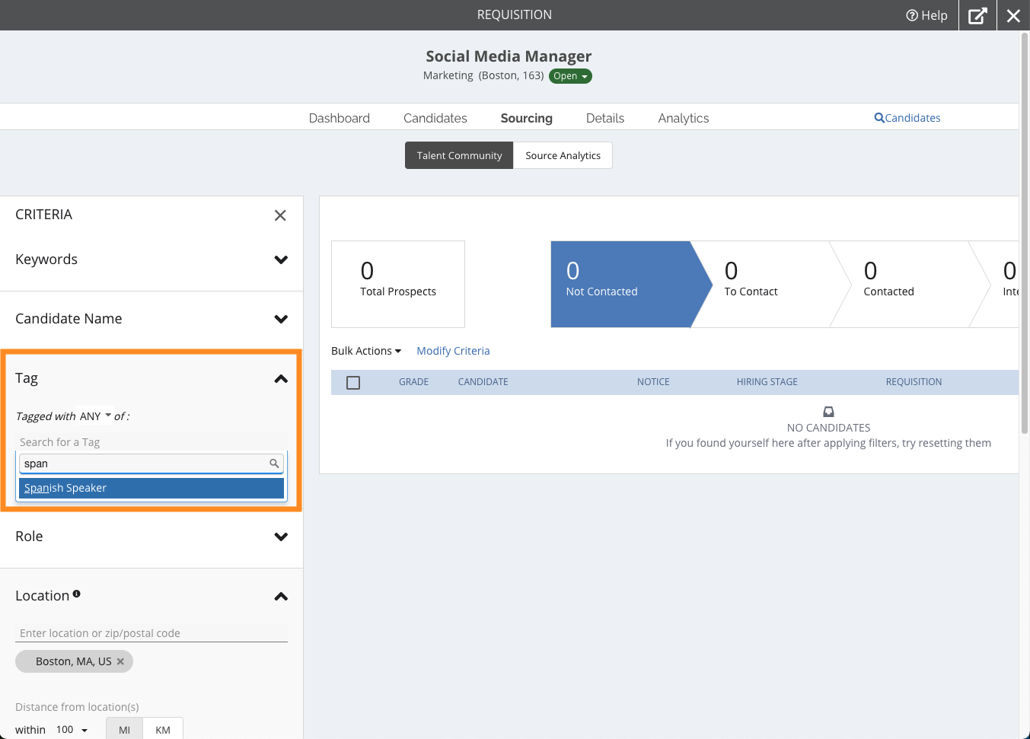
Task: Open the Bulk Actions dropdown
Action: click(x=366, y=351)
